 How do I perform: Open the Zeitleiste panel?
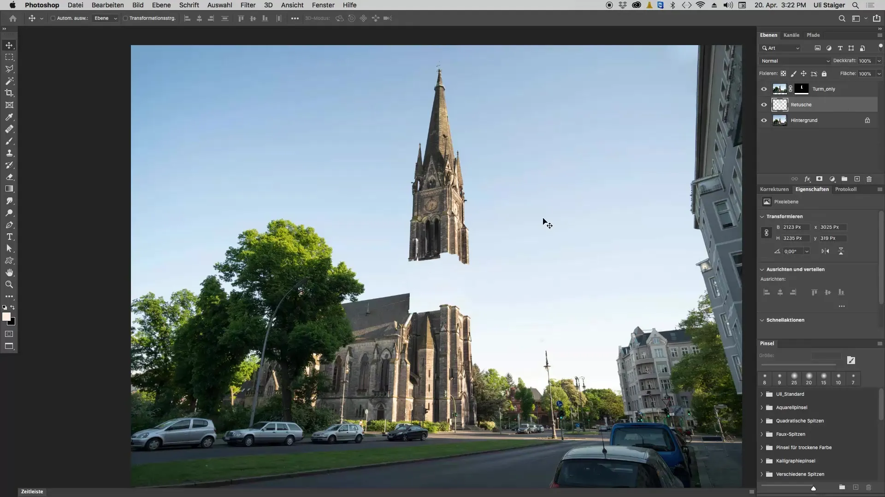point(32,491)
